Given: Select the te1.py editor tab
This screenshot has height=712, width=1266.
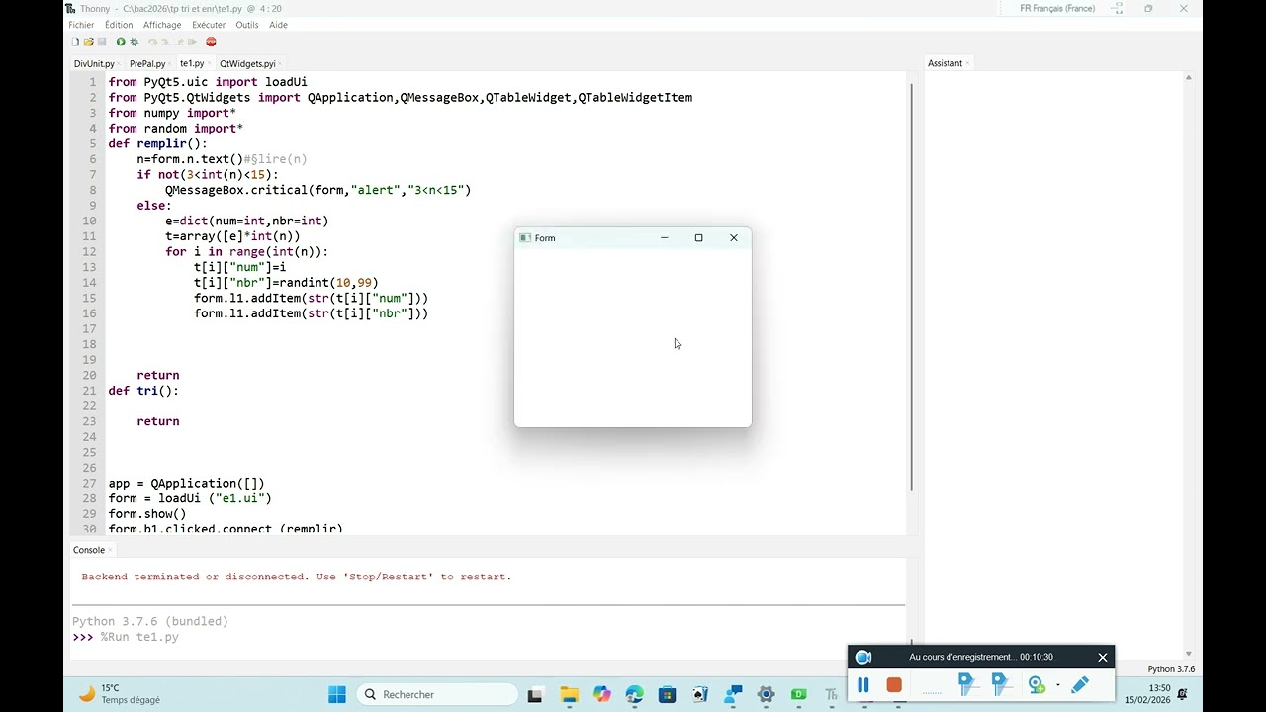Looking at the screenshot, I should coord(192,63).
